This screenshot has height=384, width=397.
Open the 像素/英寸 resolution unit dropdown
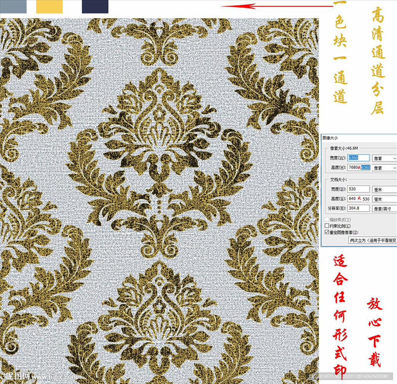pos(384,209)
